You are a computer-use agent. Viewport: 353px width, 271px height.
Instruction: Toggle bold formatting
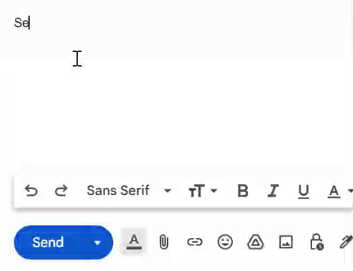coord(243,191)
